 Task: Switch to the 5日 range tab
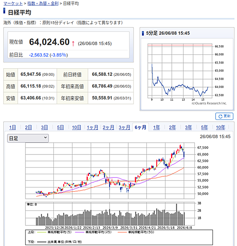(60, 127)
